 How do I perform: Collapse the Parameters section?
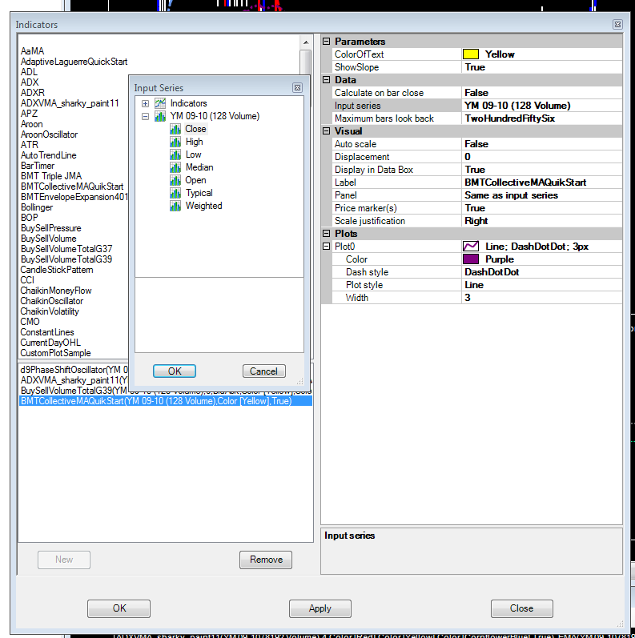(326, 41)
